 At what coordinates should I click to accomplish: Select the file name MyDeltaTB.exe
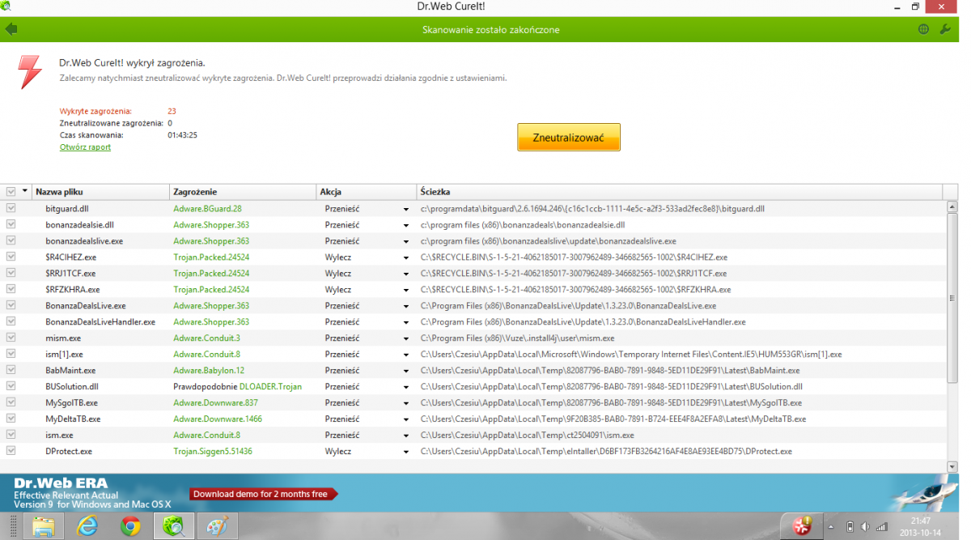(73, 419)
